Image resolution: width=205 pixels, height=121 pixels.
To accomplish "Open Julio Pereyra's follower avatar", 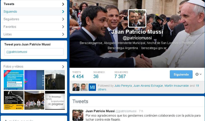I will (76, 87).
